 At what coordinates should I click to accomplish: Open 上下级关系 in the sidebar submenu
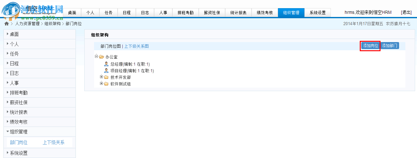(53, 142)
